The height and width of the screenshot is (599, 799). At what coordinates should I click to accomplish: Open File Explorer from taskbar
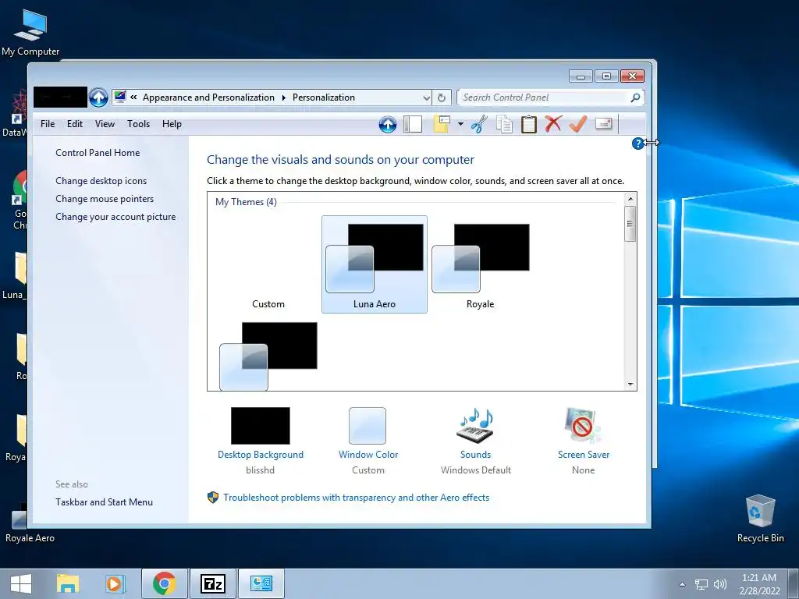pyautogui.click(x=67, y=583)
